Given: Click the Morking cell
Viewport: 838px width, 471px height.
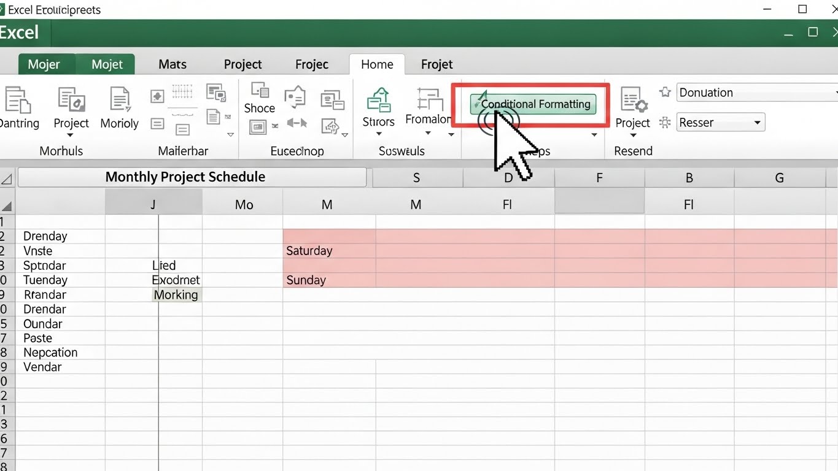Looking at the screenshot, I should 176,295.
